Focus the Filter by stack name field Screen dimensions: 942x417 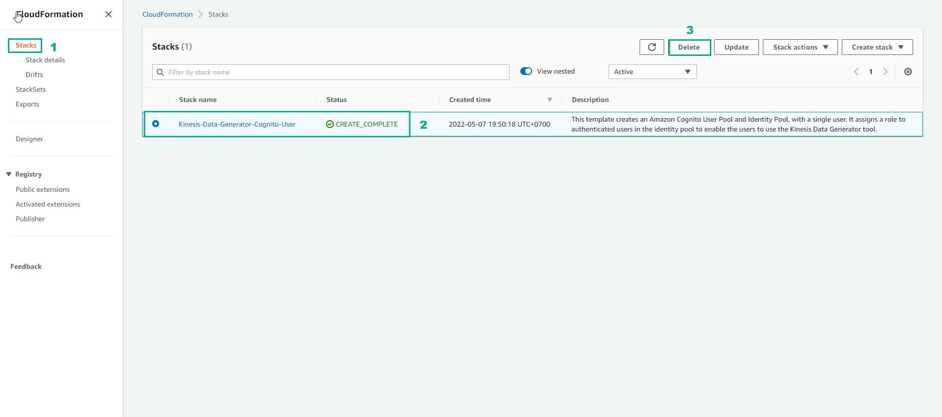[x=331, y=72]
